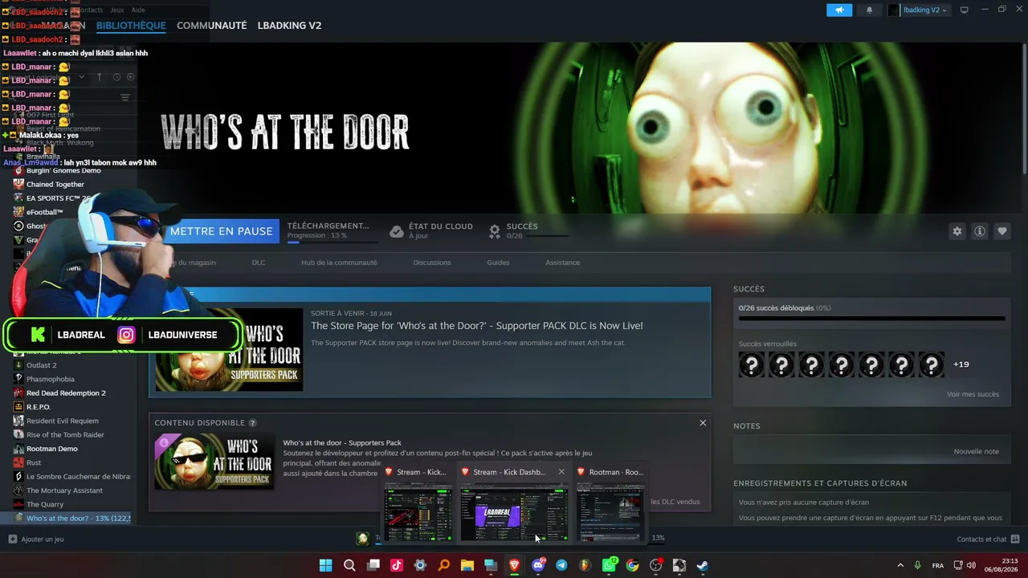1028x578 pixels.
Task: Open the SUCCÈS achievements gear icon
Action: 495,231
